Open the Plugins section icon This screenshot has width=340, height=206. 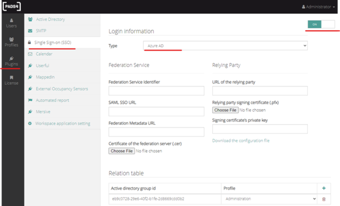[11, 58]
